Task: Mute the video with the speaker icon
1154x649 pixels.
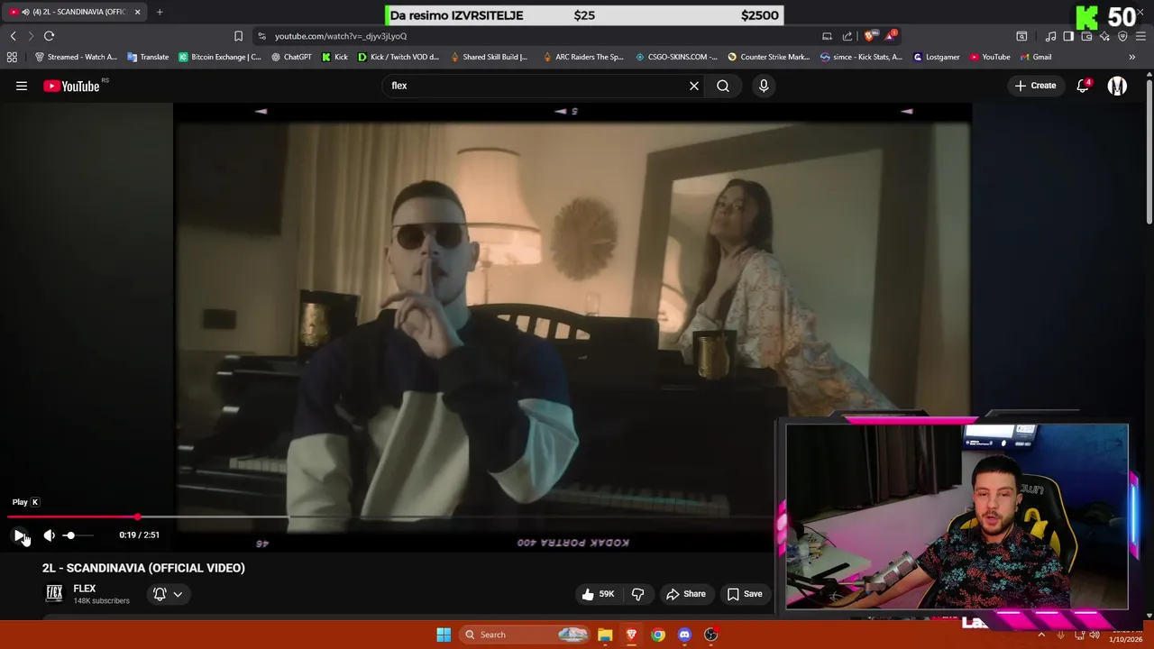Action: (50, 535)
